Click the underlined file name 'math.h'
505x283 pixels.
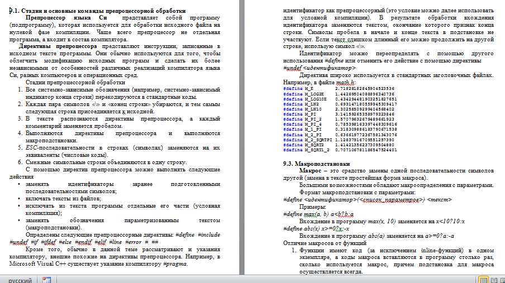point(345,82)
